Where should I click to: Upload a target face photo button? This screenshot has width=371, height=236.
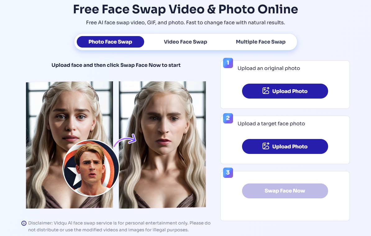285,146
